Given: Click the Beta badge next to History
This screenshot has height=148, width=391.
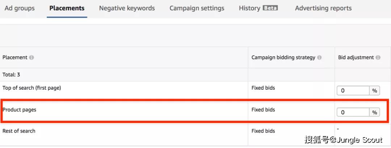Looking at the screenshot, I should [270, 8].
